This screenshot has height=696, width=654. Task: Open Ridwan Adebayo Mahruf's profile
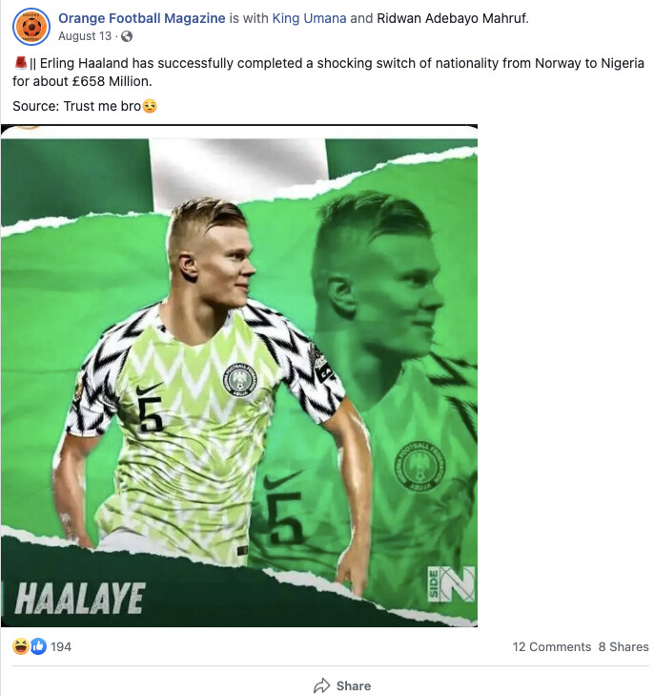click(x=452, y=18)
